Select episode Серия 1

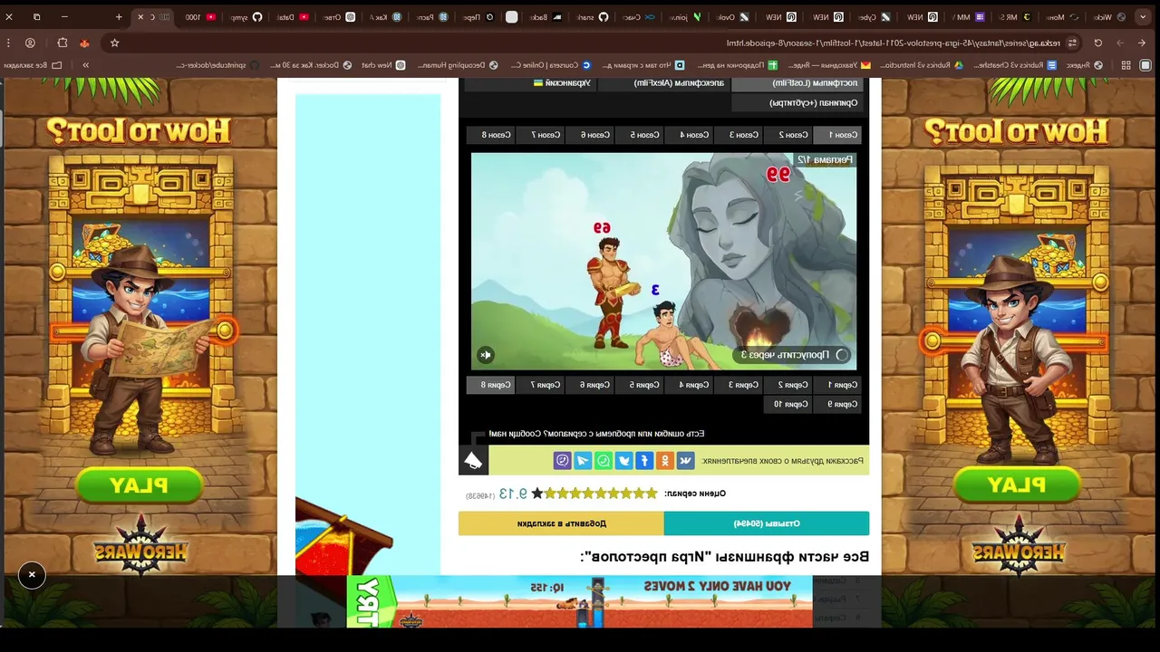(x=837, y=385)
